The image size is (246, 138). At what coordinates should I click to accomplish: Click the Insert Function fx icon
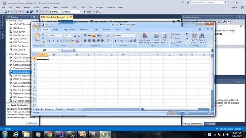pyautogui.click(x=73, y=50)
